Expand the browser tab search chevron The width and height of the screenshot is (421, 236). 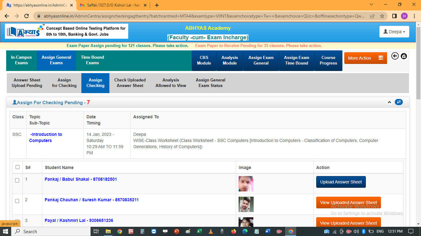pyautogui.click(x=371, y=5)
